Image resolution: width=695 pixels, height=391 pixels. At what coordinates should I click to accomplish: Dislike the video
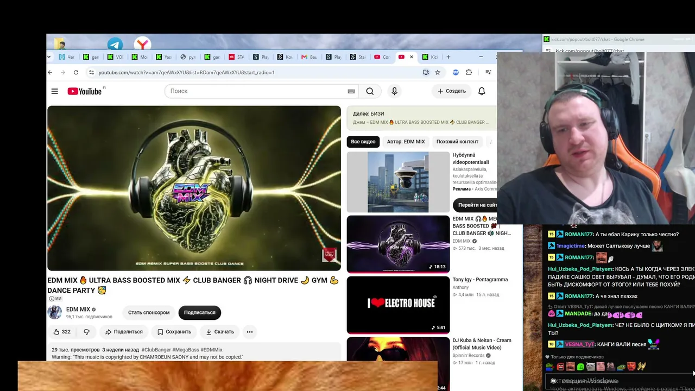pos(86,332)
